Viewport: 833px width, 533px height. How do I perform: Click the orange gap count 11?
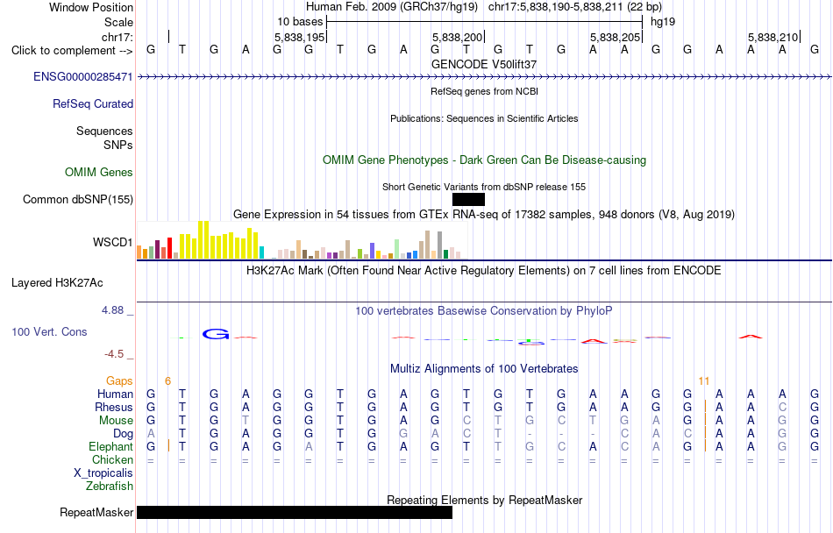click(704, 381)
